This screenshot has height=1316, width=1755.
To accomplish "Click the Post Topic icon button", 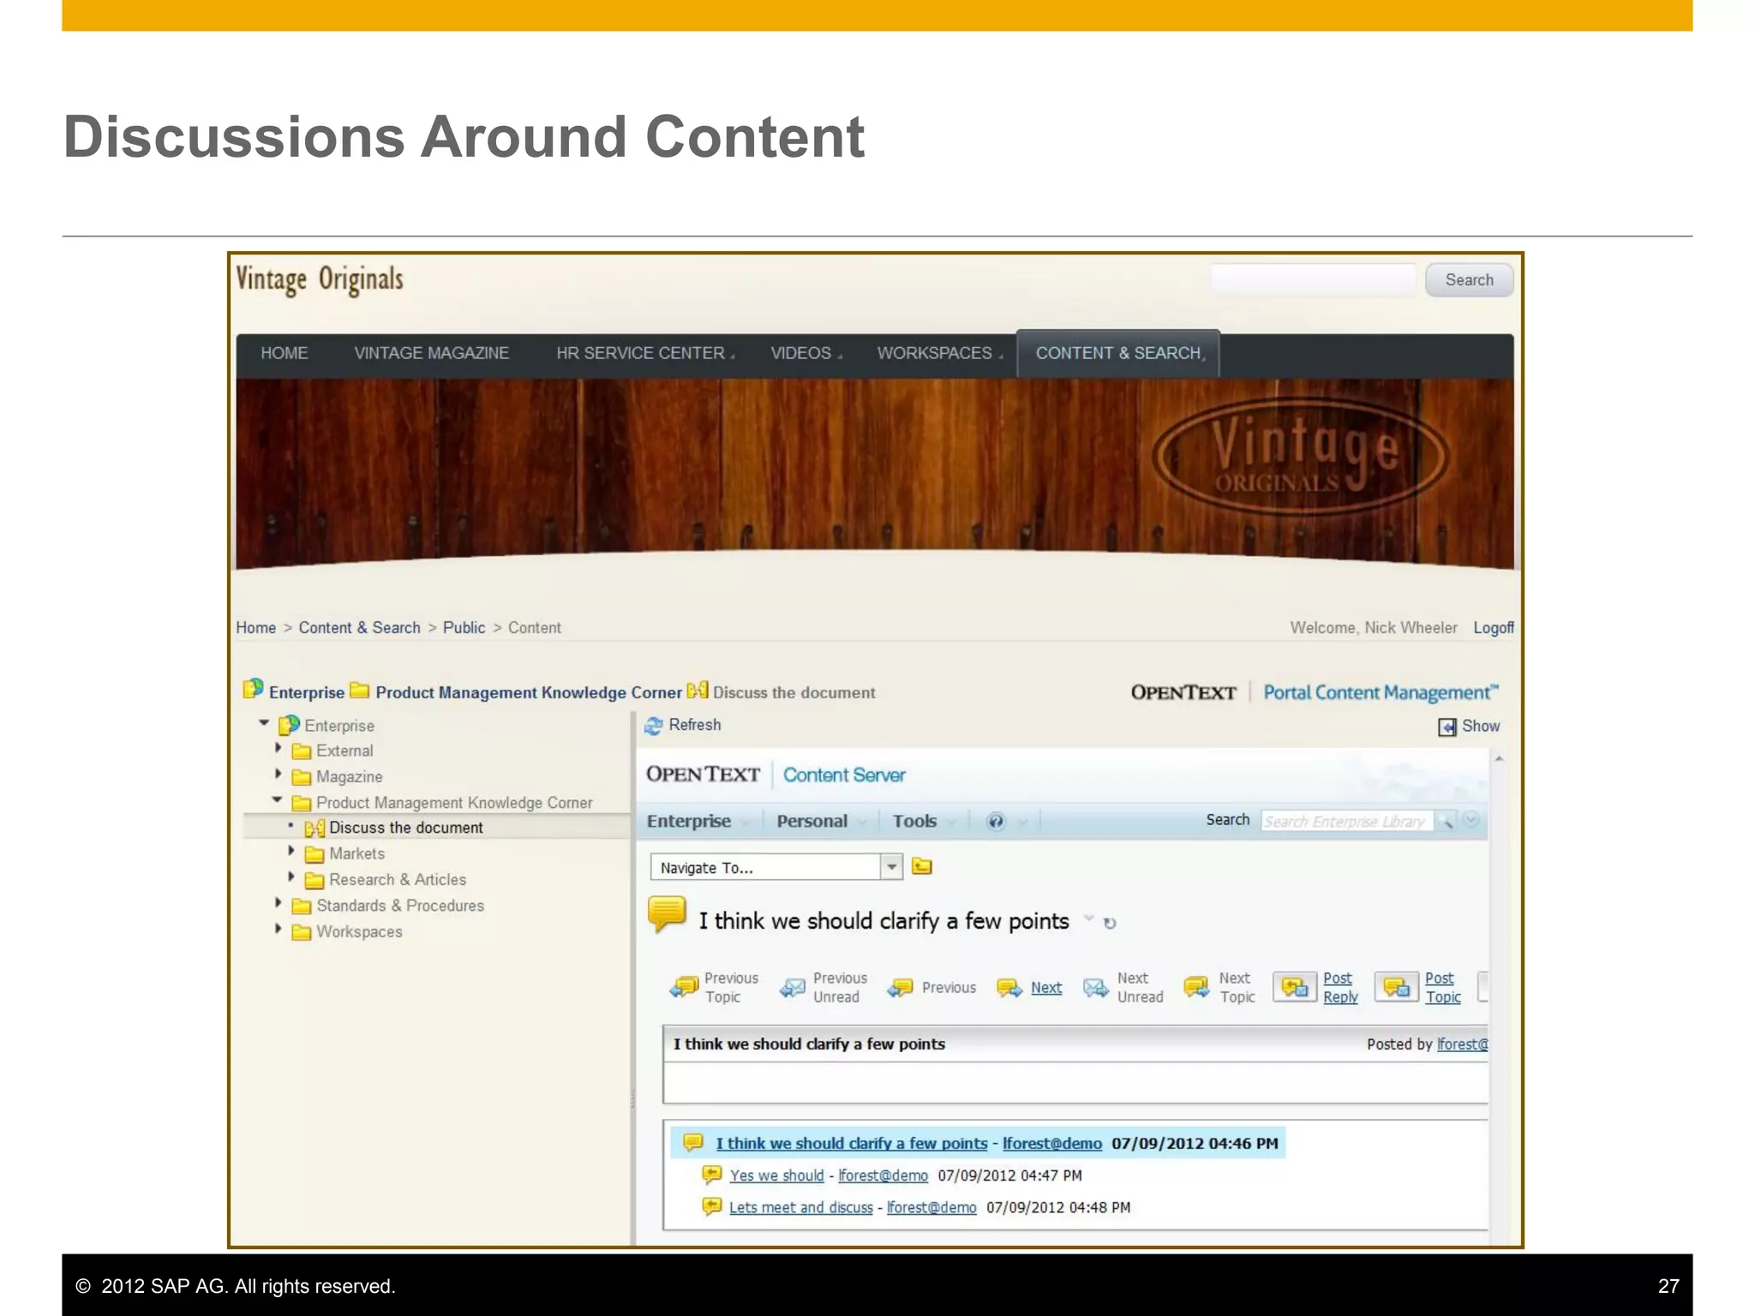I will (1396, 987).
